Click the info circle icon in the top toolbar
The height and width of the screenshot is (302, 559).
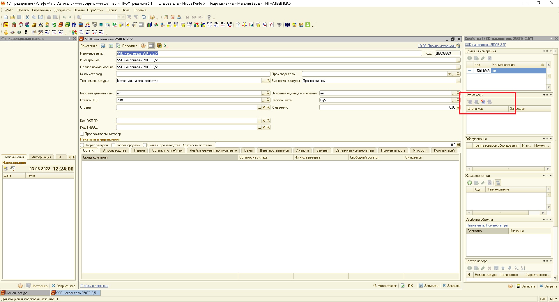[x=152, y=17]
